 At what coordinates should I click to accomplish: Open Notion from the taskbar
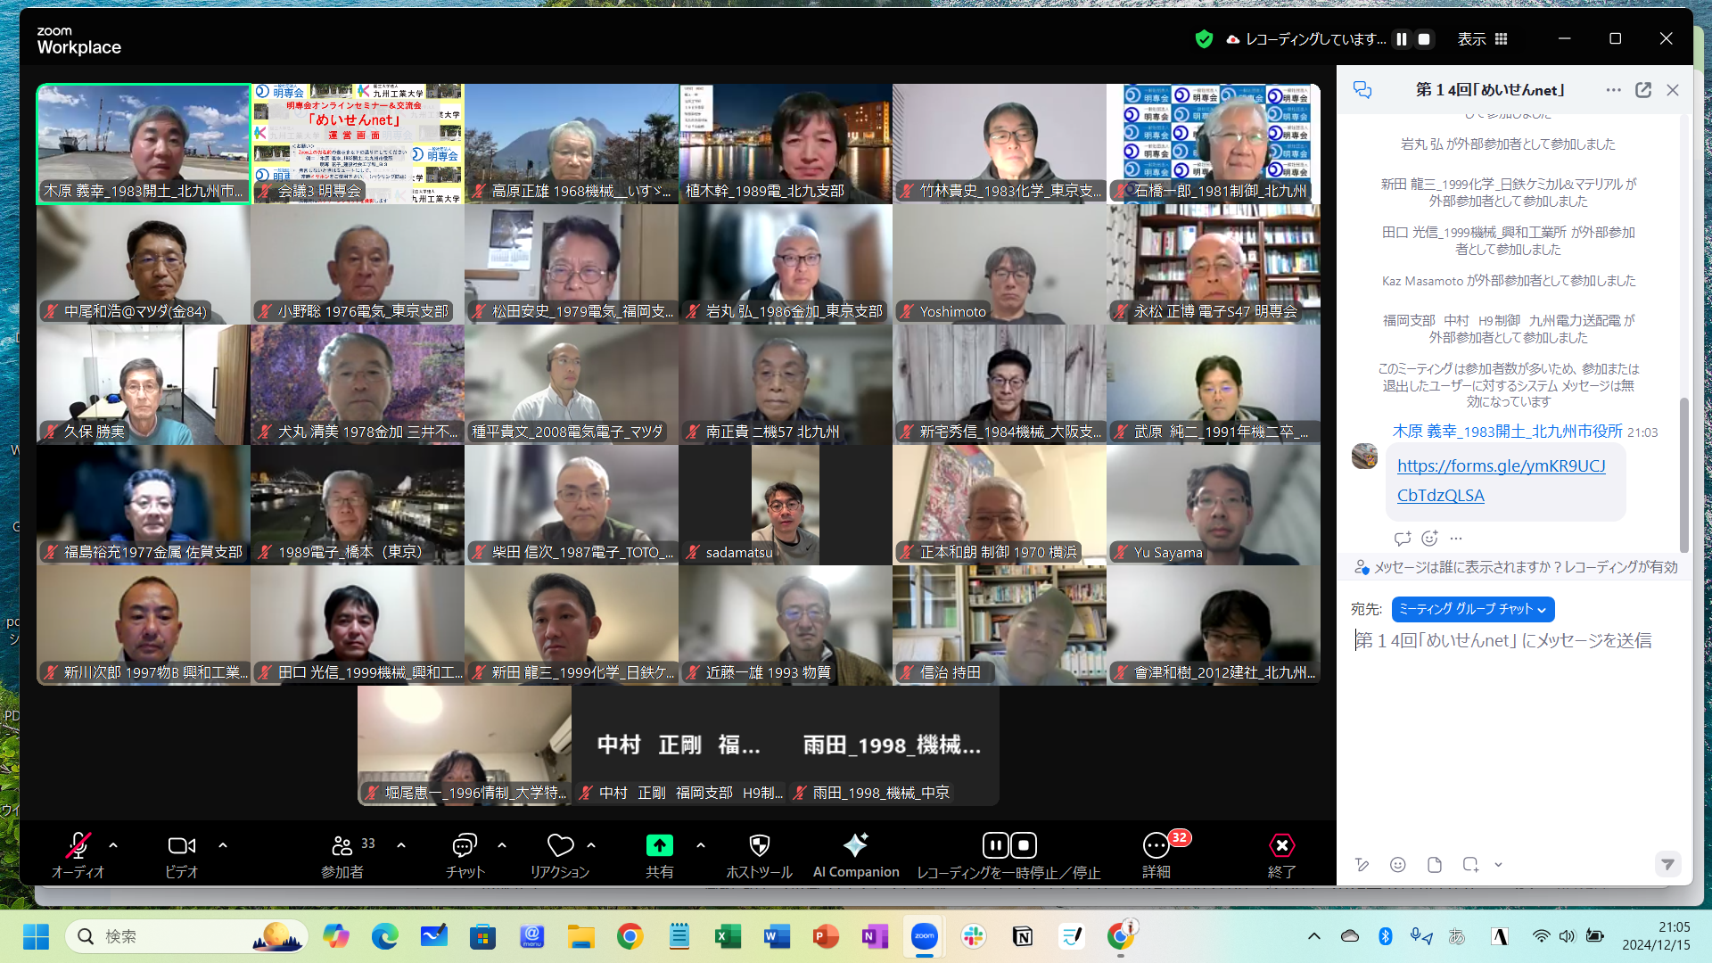1023,936
